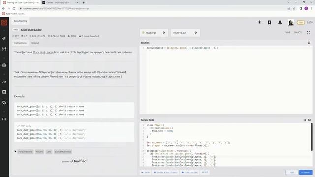Click the forward arrow in browser toolbar
This screenshot has width=315, height=177.
[9, 9]
